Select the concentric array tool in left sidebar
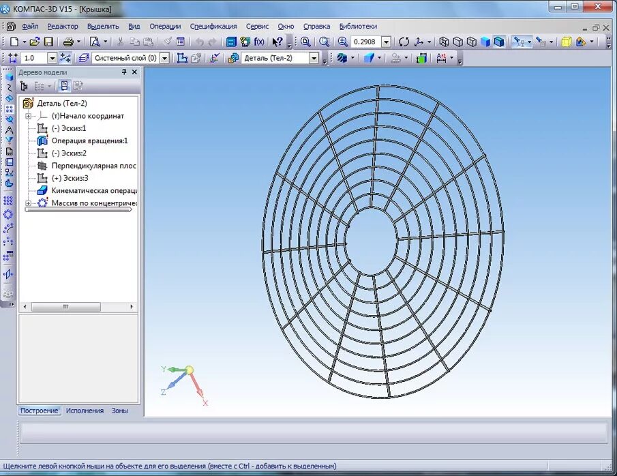This screenshot has height=476, width=617. click(8, 214)
